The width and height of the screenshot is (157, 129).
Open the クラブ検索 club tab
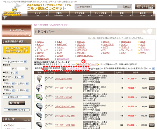(80, 14)
